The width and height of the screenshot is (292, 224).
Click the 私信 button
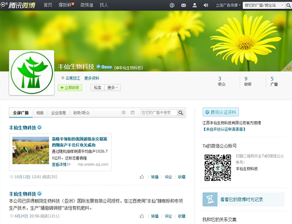tap(97, 87)
